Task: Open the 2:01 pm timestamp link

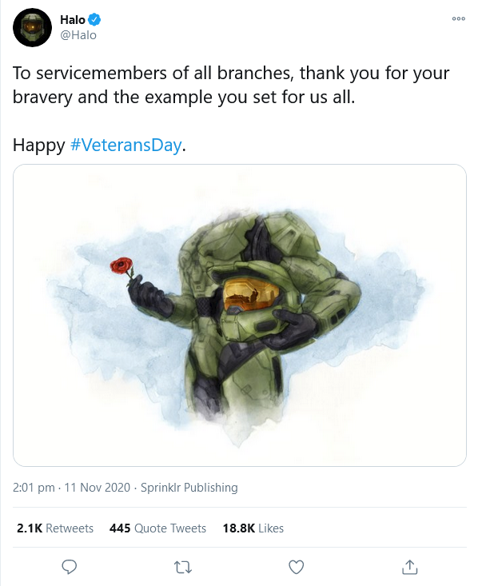Action: point(34,488)
